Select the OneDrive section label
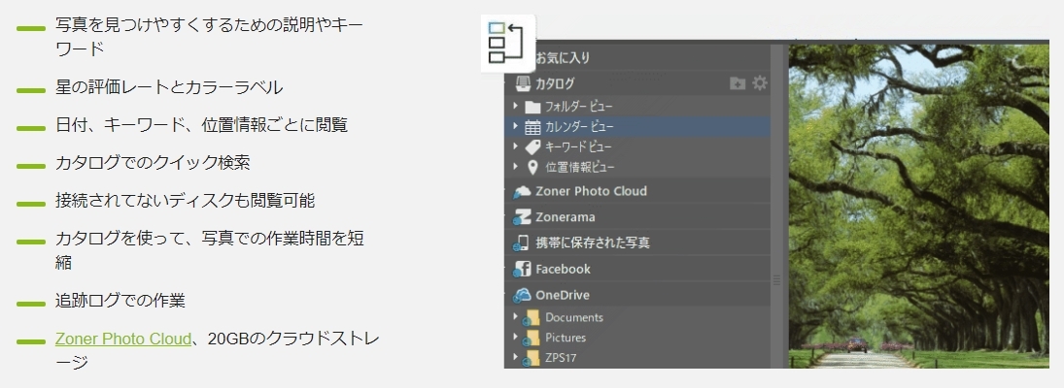 pyautogui.click(x=563, y=295)
